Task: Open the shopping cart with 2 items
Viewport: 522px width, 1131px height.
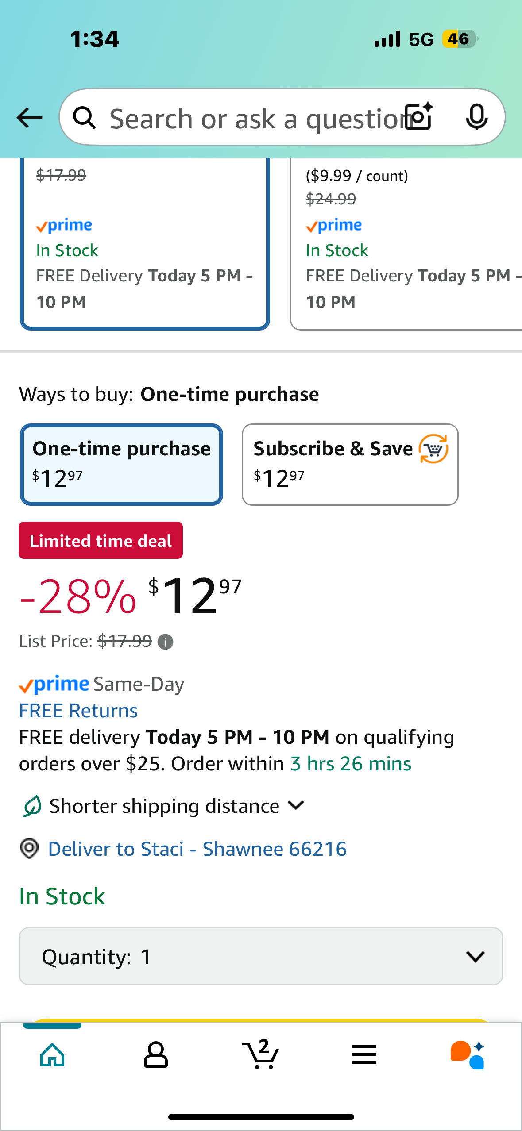Action: [x=261, y=1054]
